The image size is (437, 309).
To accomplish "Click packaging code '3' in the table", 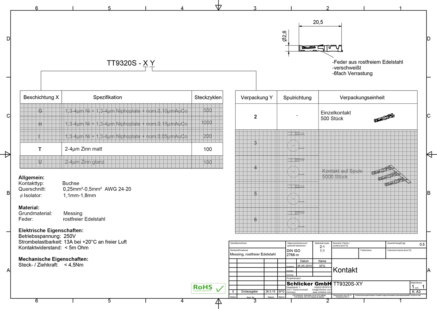I will (255, 143).
